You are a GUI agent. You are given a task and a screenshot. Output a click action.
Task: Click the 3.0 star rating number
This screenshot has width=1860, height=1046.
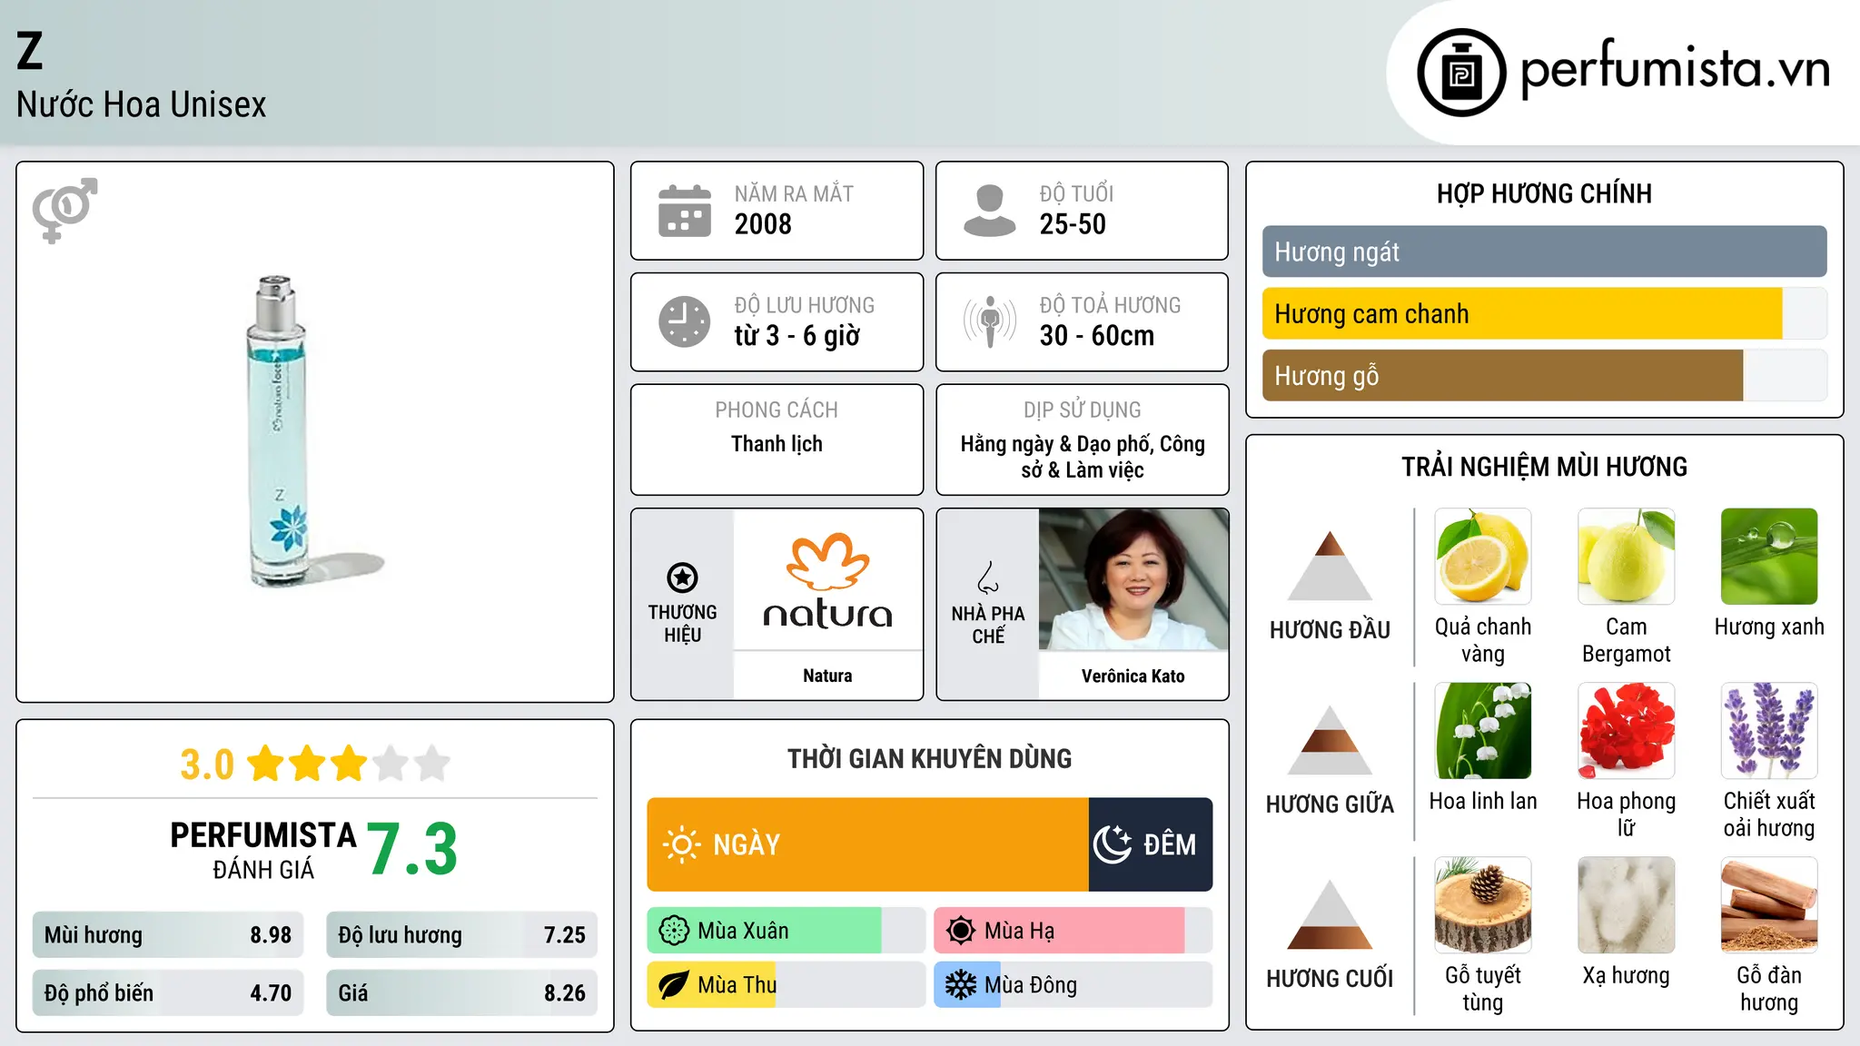[207, 765]
